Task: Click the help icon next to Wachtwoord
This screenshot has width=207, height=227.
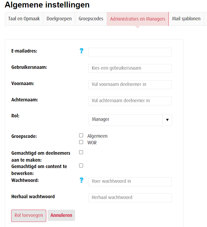Action: tap(82, 181)
